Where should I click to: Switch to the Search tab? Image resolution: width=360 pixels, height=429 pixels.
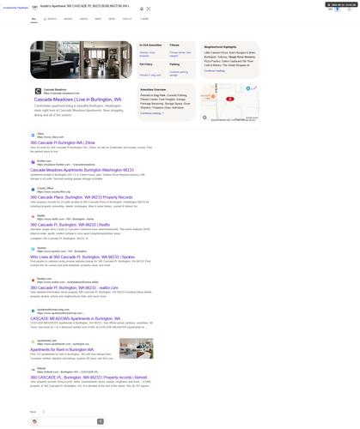point(50,19)
